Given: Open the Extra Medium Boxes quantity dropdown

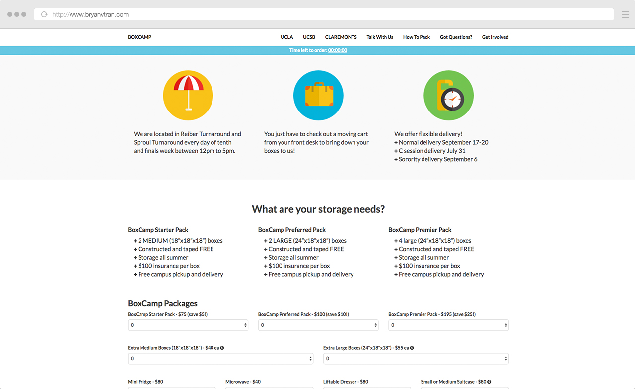Looking at the screenshot, I should (x=220, y=358).
